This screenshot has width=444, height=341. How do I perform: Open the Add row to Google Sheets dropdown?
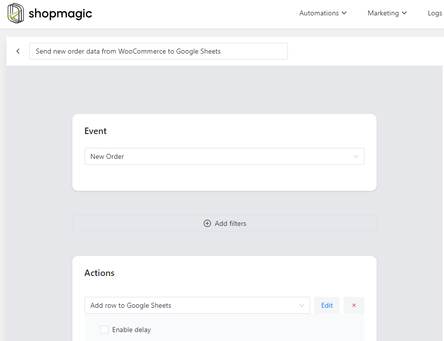[x=197, y=305]
